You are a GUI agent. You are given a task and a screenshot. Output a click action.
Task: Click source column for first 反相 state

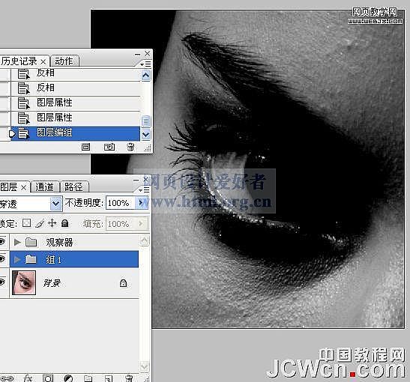(x=4, y=74)
